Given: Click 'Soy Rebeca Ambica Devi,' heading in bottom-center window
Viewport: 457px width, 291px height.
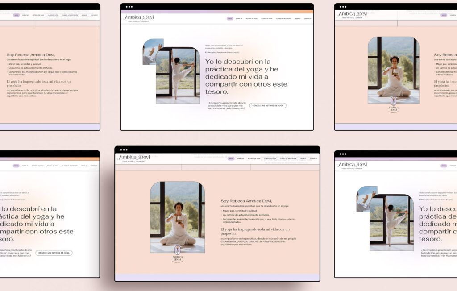Looking at the screenshot, I should pyautogui.click(x=246, y=201).
